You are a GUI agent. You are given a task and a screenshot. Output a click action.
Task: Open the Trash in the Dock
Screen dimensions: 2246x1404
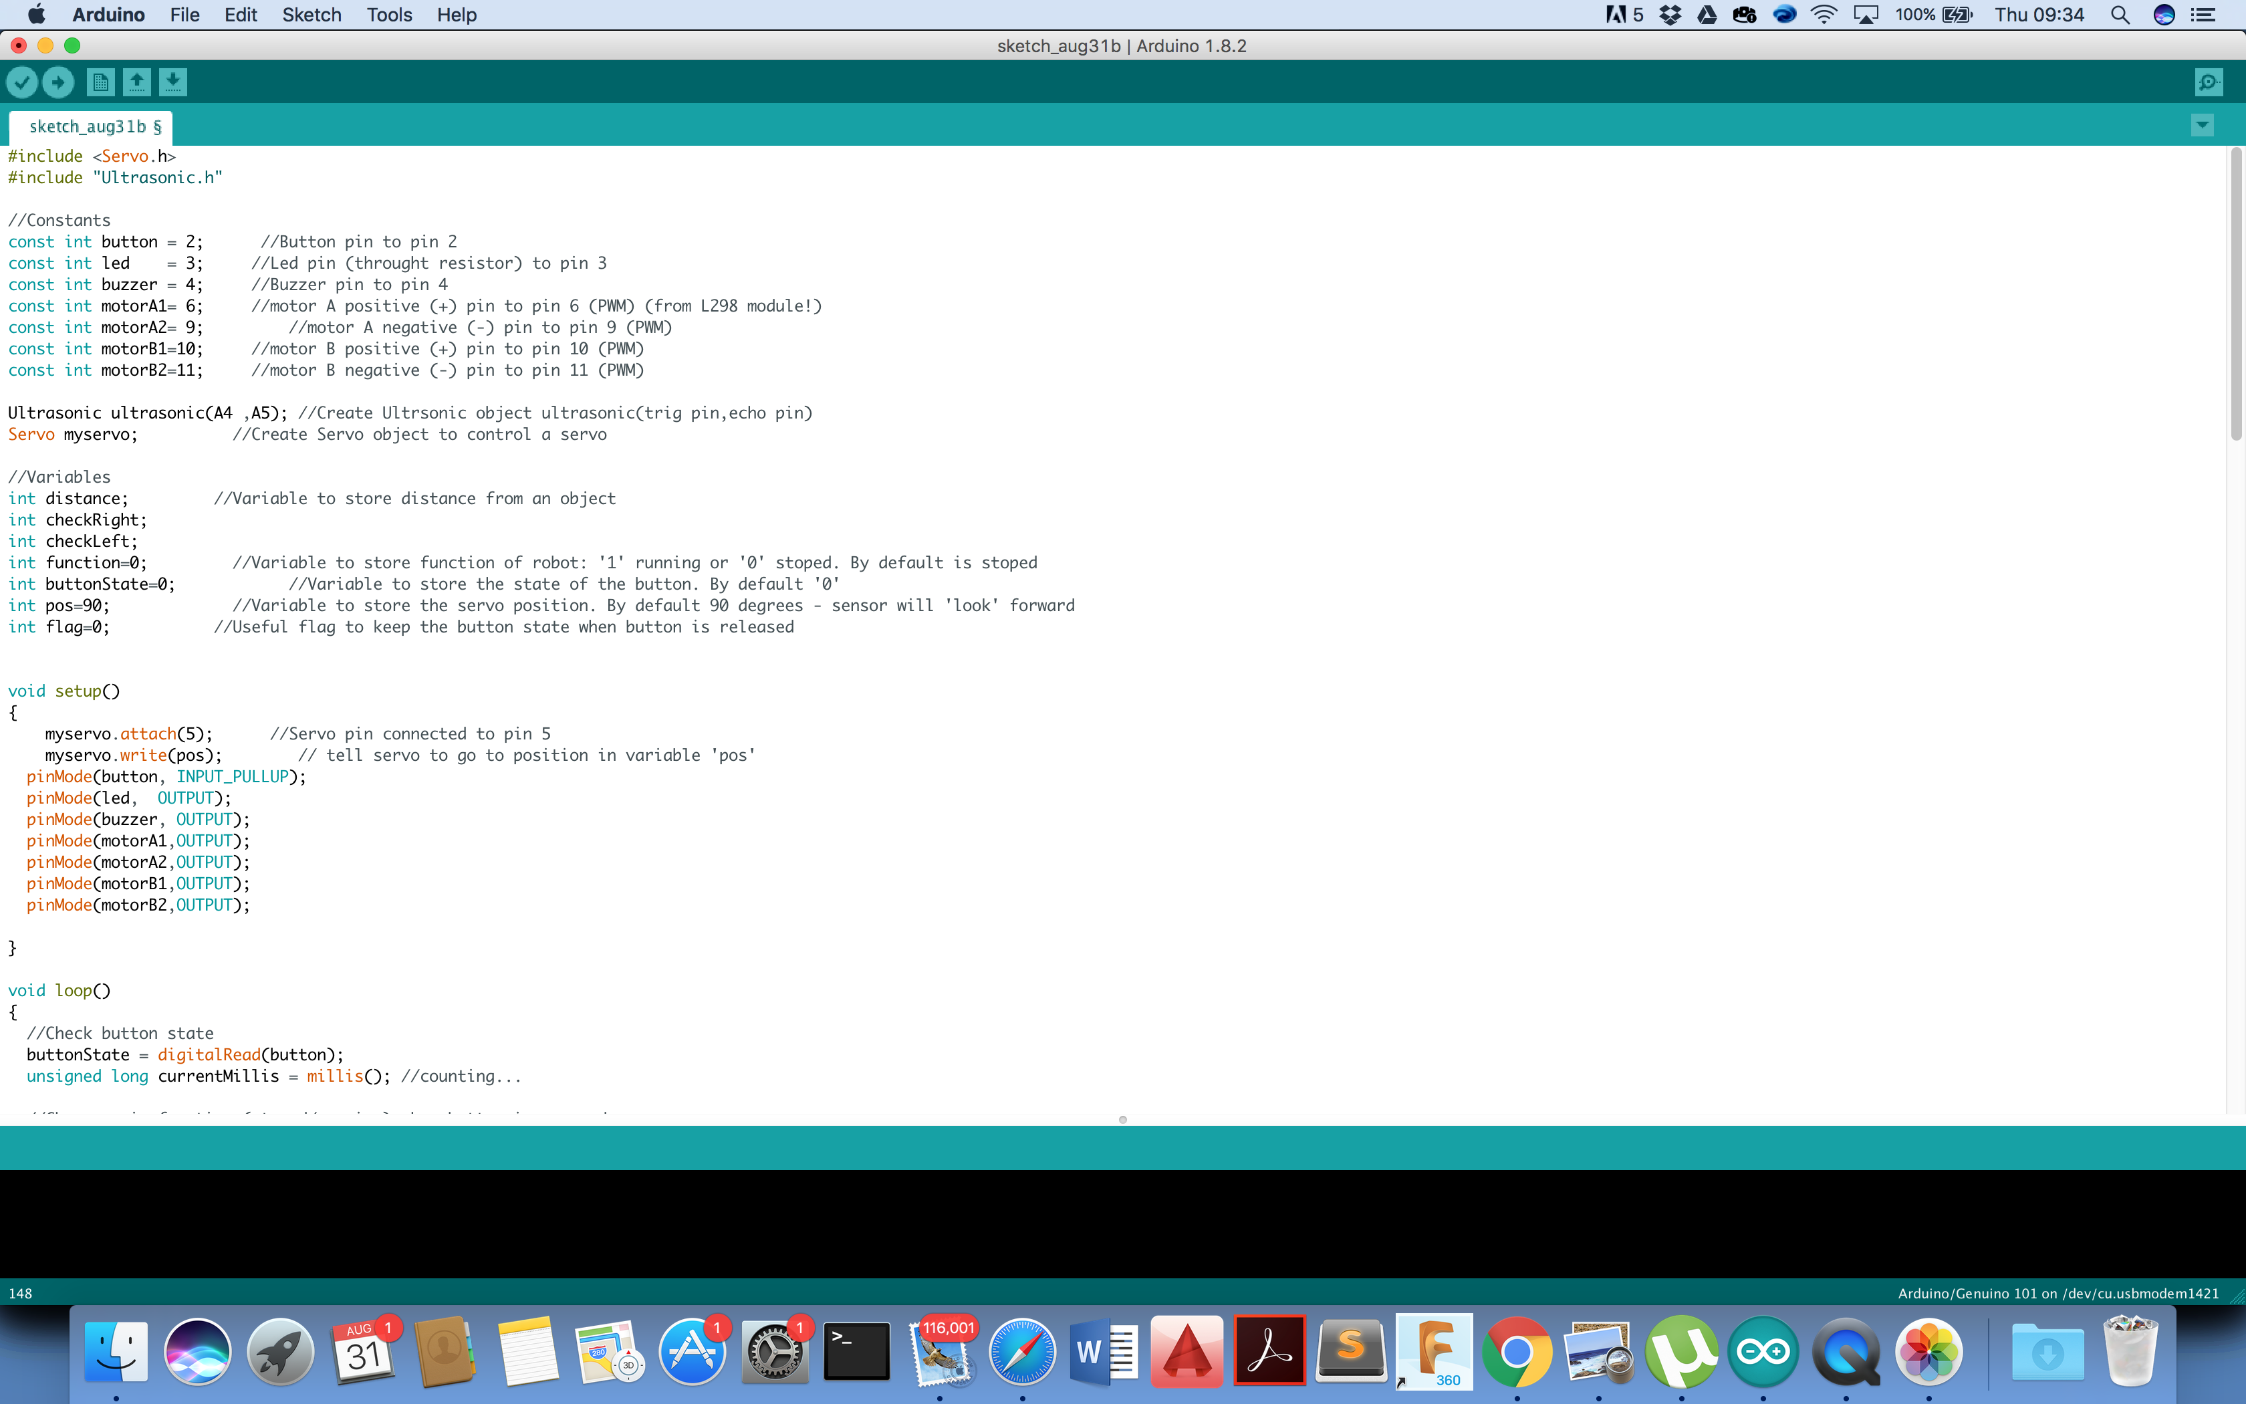point(2130,1350)
